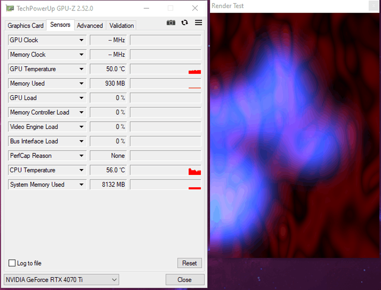Expand the GPU Clock sensor dropdown
Viewport: 381px width, 290px height.
pos(81,40)
